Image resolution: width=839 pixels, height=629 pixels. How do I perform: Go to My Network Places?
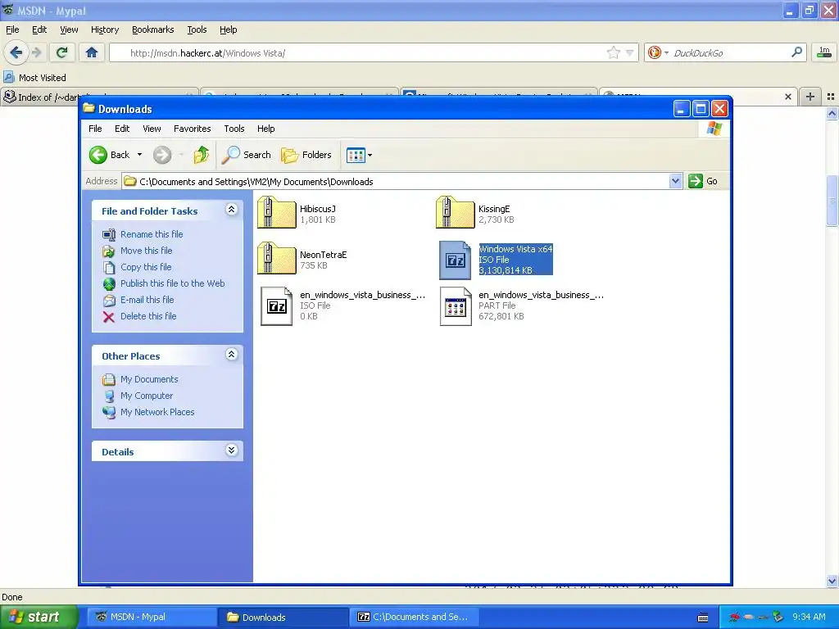coord(157,413)
